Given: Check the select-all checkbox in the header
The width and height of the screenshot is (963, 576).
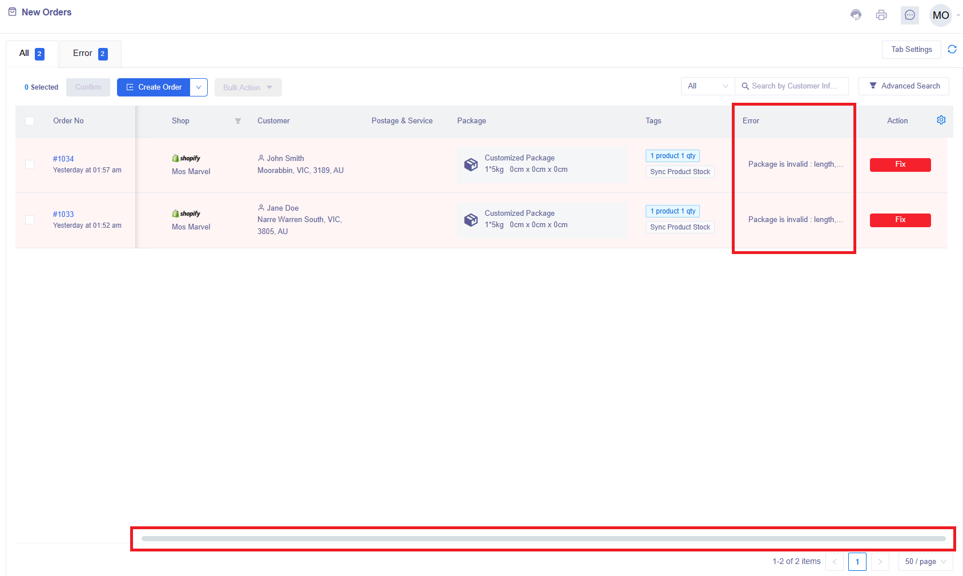Looking at the screenshot, I should coord(30,120).
